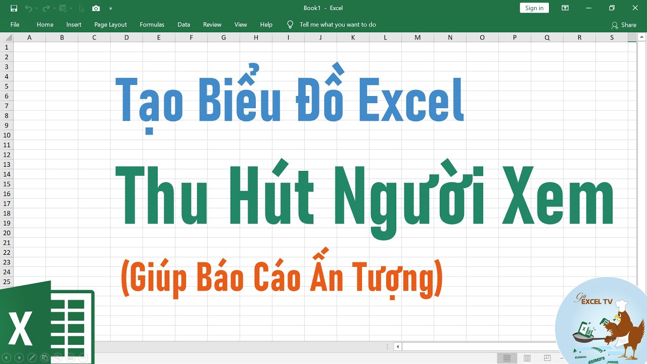Click cell B2
This screenshot has height=364, width=647.
point(62,57)
